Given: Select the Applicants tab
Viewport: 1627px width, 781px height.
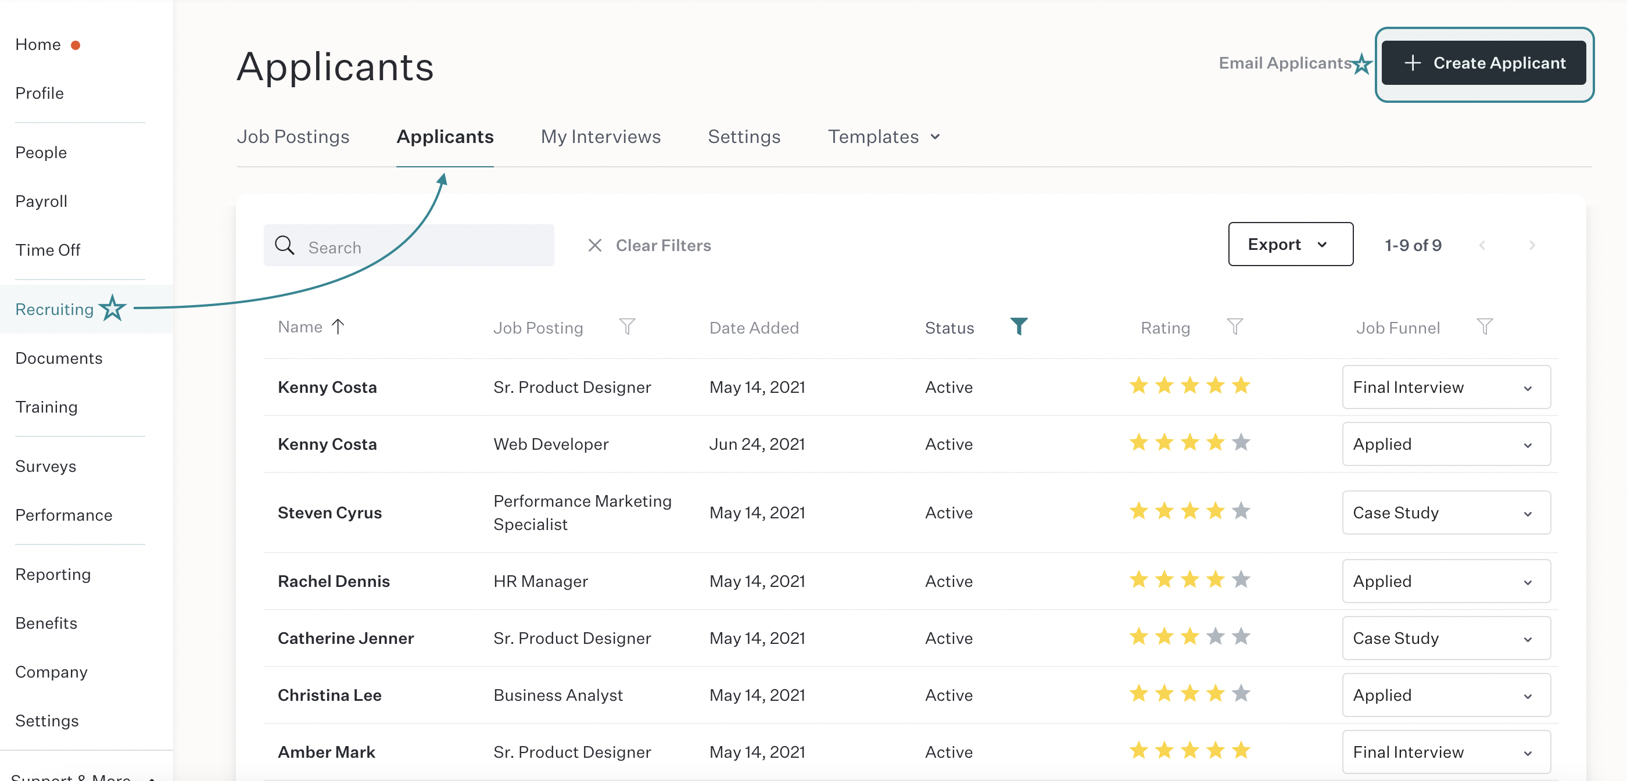Looking at the screenshot, I should point(445,137).
